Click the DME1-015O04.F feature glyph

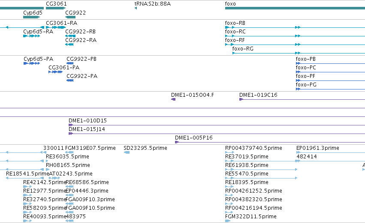pos(173,99)
